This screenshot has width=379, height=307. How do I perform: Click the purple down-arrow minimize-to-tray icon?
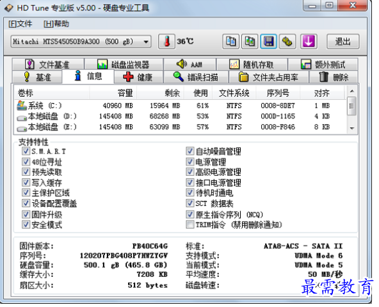pos(309,42)
